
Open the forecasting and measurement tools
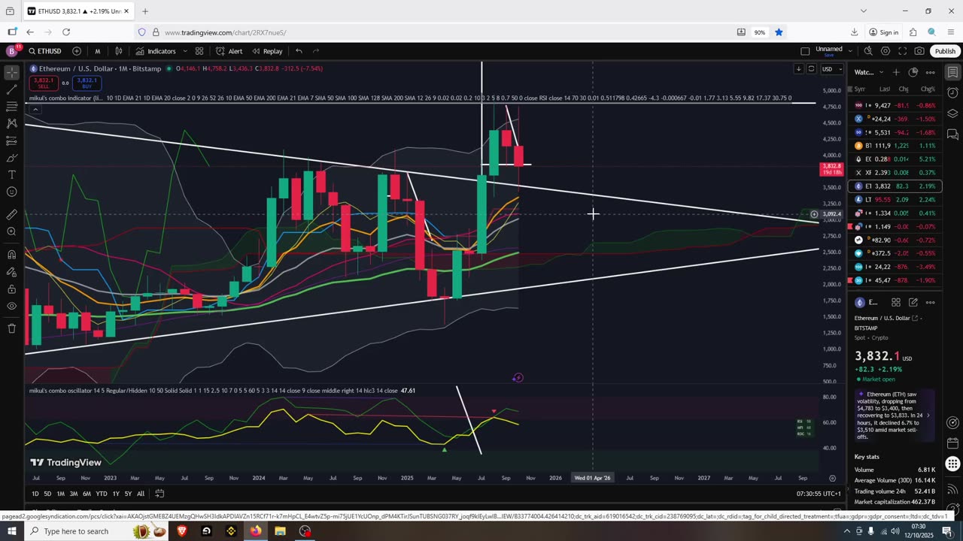click(12, 141)
